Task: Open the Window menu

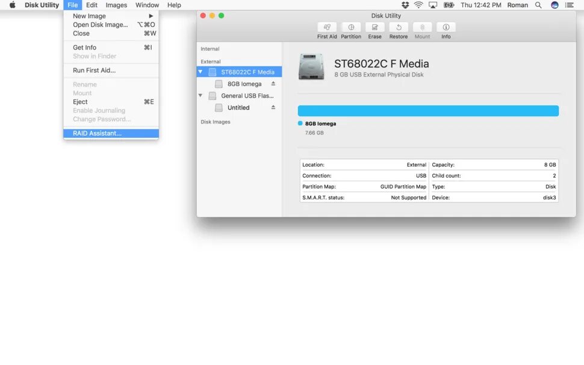Action: pyautogui.click(x=147, y=5)
